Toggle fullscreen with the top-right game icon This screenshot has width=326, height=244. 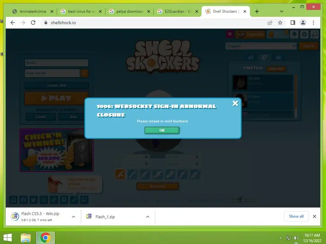(315, 34)
